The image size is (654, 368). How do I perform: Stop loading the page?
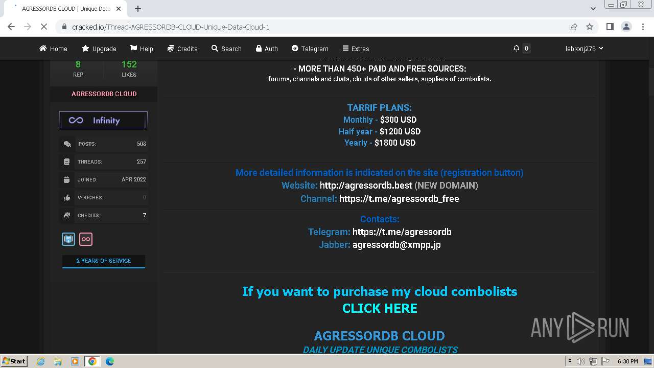click(44, 27)
